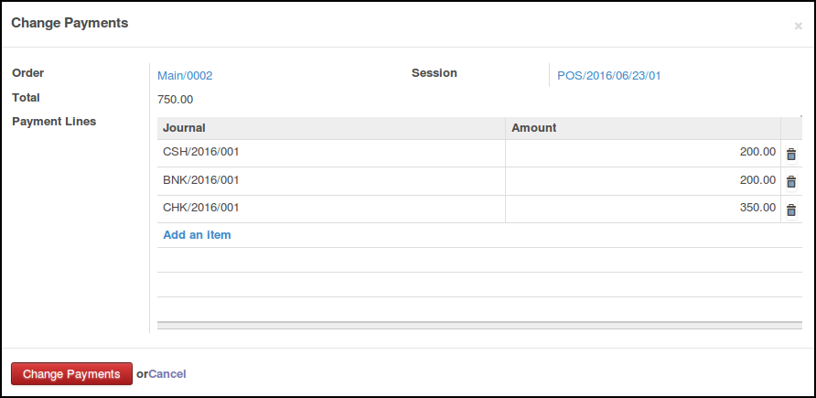This screenshot has width=816, height=398.
Task: Sort by Journal column header
Action: (x=331, y=128)
